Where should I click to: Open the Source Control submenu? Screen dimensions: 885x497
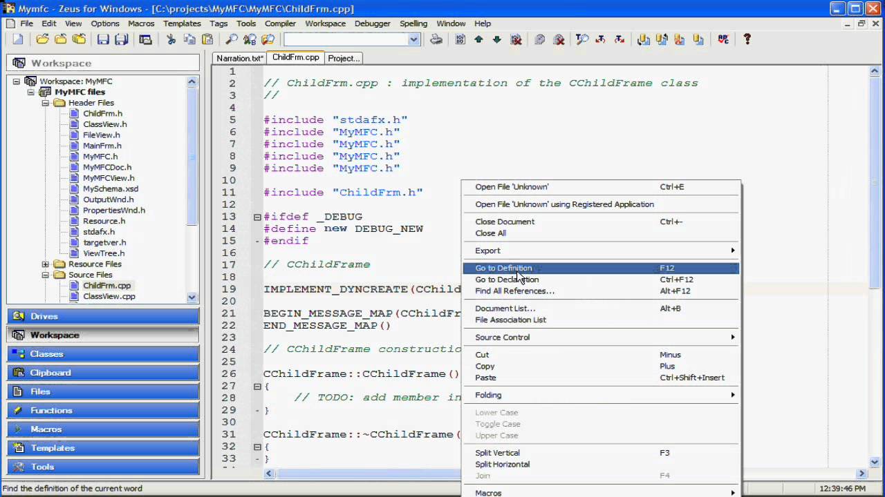pos(602,338)
